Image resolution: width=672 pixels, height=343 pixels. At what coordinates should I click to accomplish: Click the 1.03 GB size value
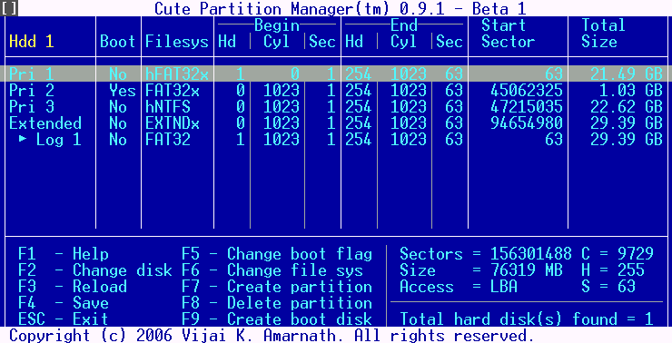[631, 91]
